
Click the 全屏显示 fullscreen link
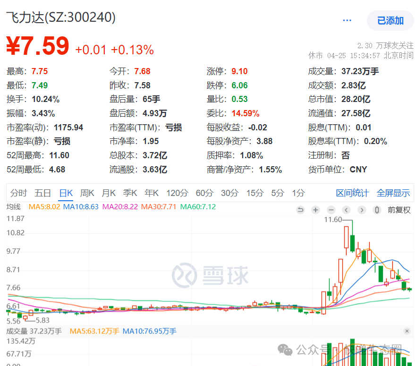[393, 193]
